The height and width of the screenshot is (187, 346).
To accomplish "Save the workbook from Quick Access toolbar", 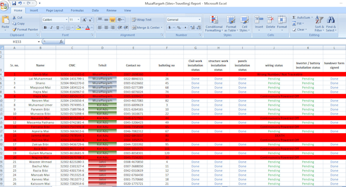I will point(14,4).
